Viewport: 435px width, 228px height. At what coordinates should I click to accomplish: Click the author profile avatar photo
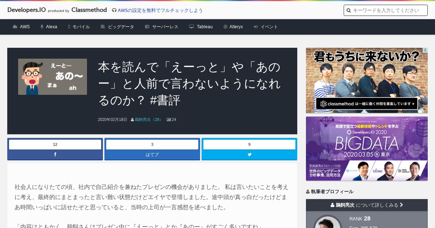coord(328,221)
